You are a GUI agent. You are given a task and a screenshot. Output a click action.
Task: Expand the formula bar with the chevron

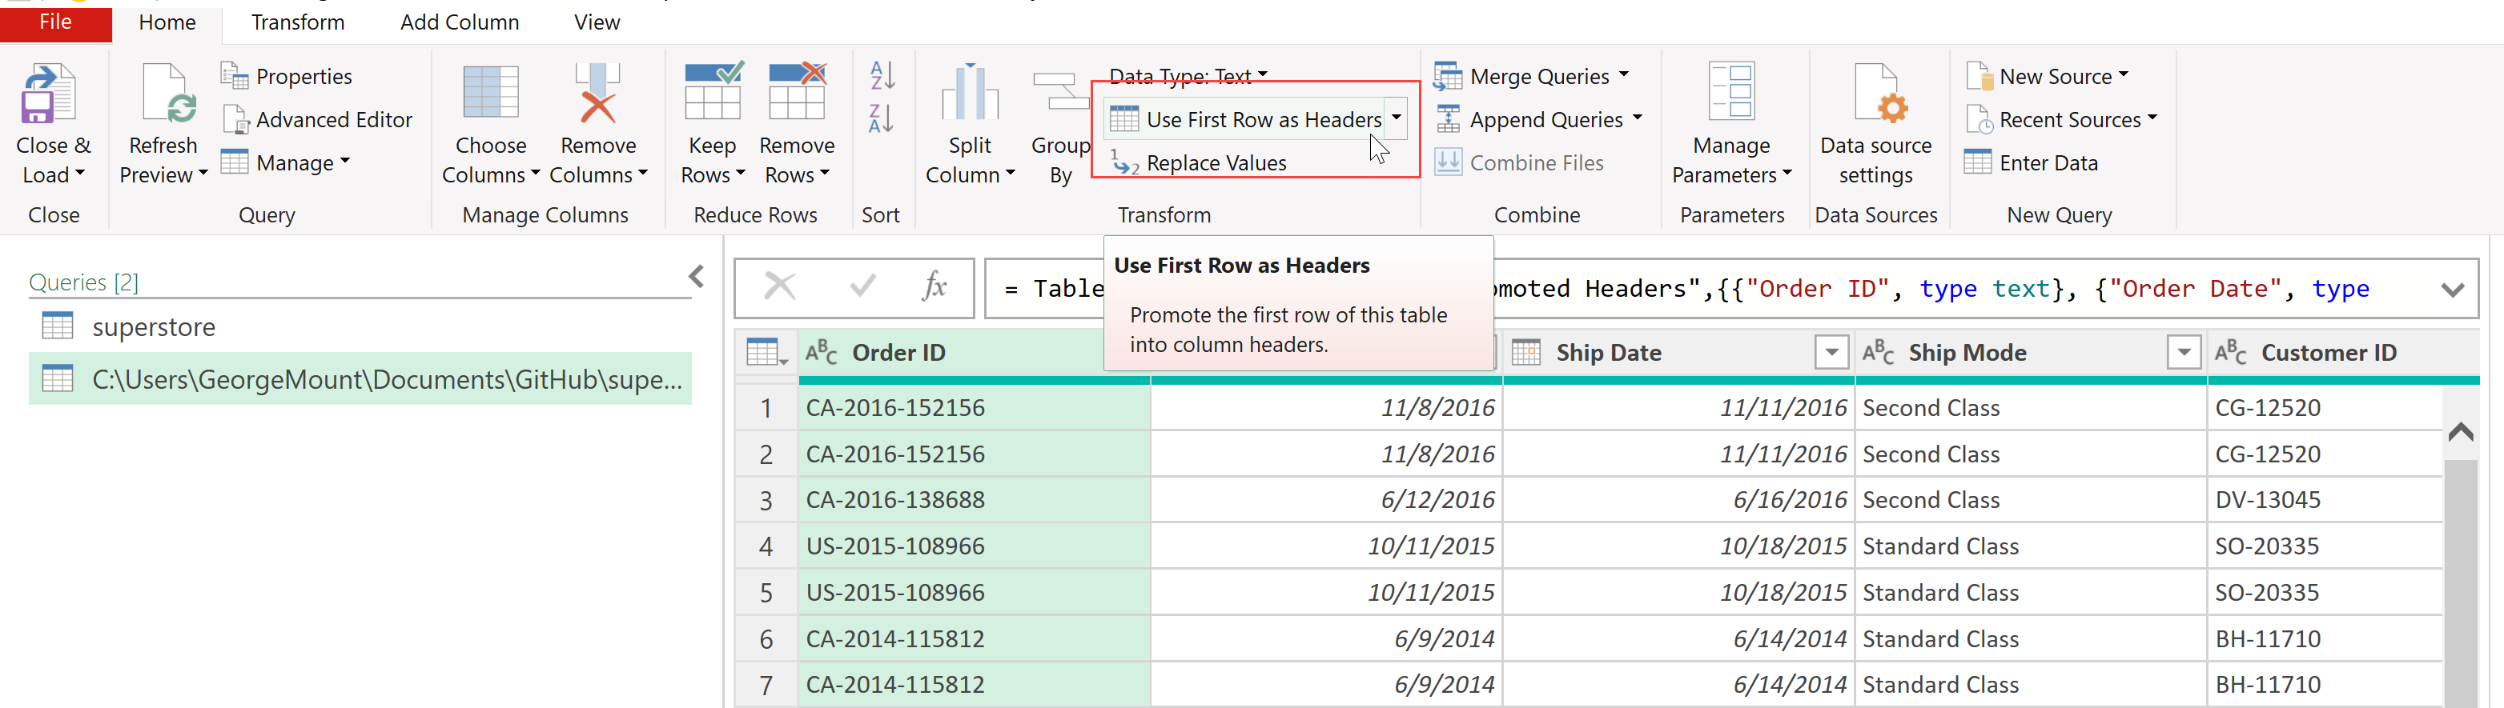[x=2453, y=290]
